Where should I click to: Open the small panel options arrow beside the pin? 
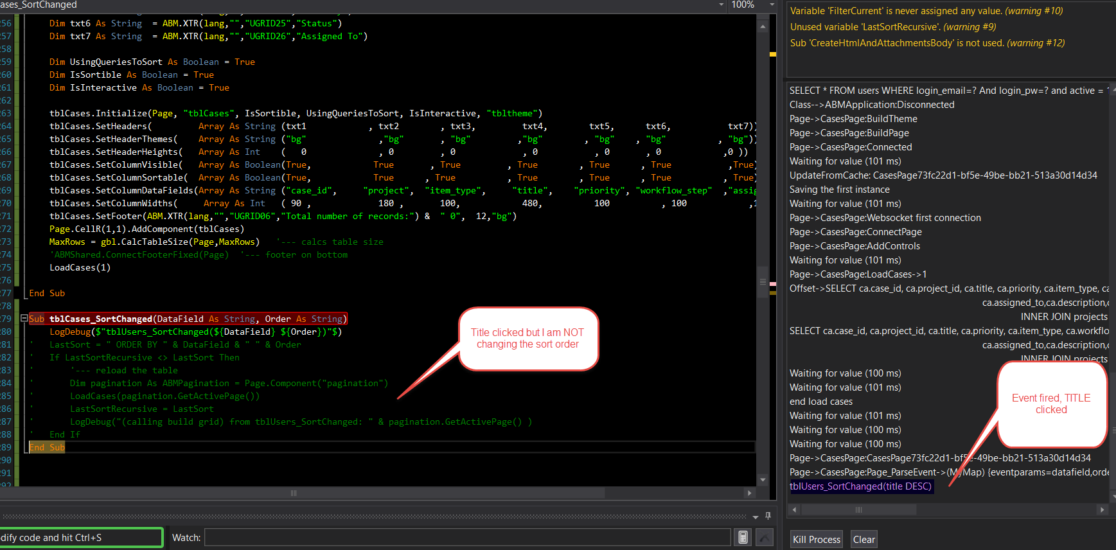tap(756, 517)
